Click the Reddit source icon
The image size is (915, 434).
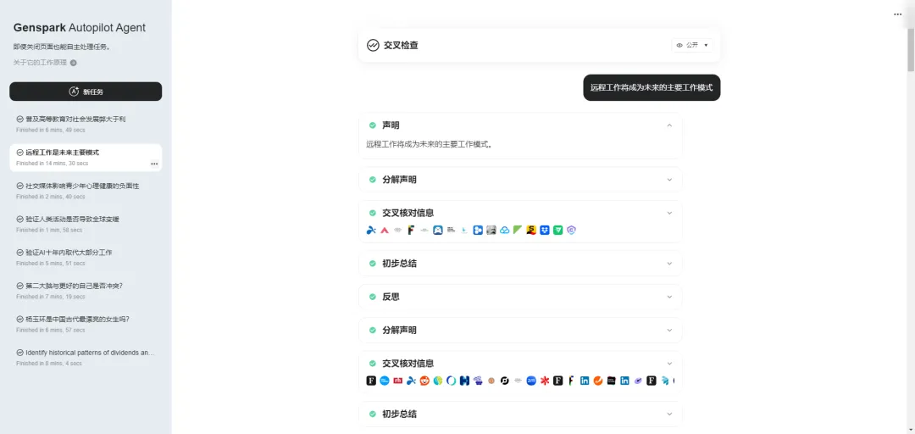pyautogui.click(x=424, y=381)
